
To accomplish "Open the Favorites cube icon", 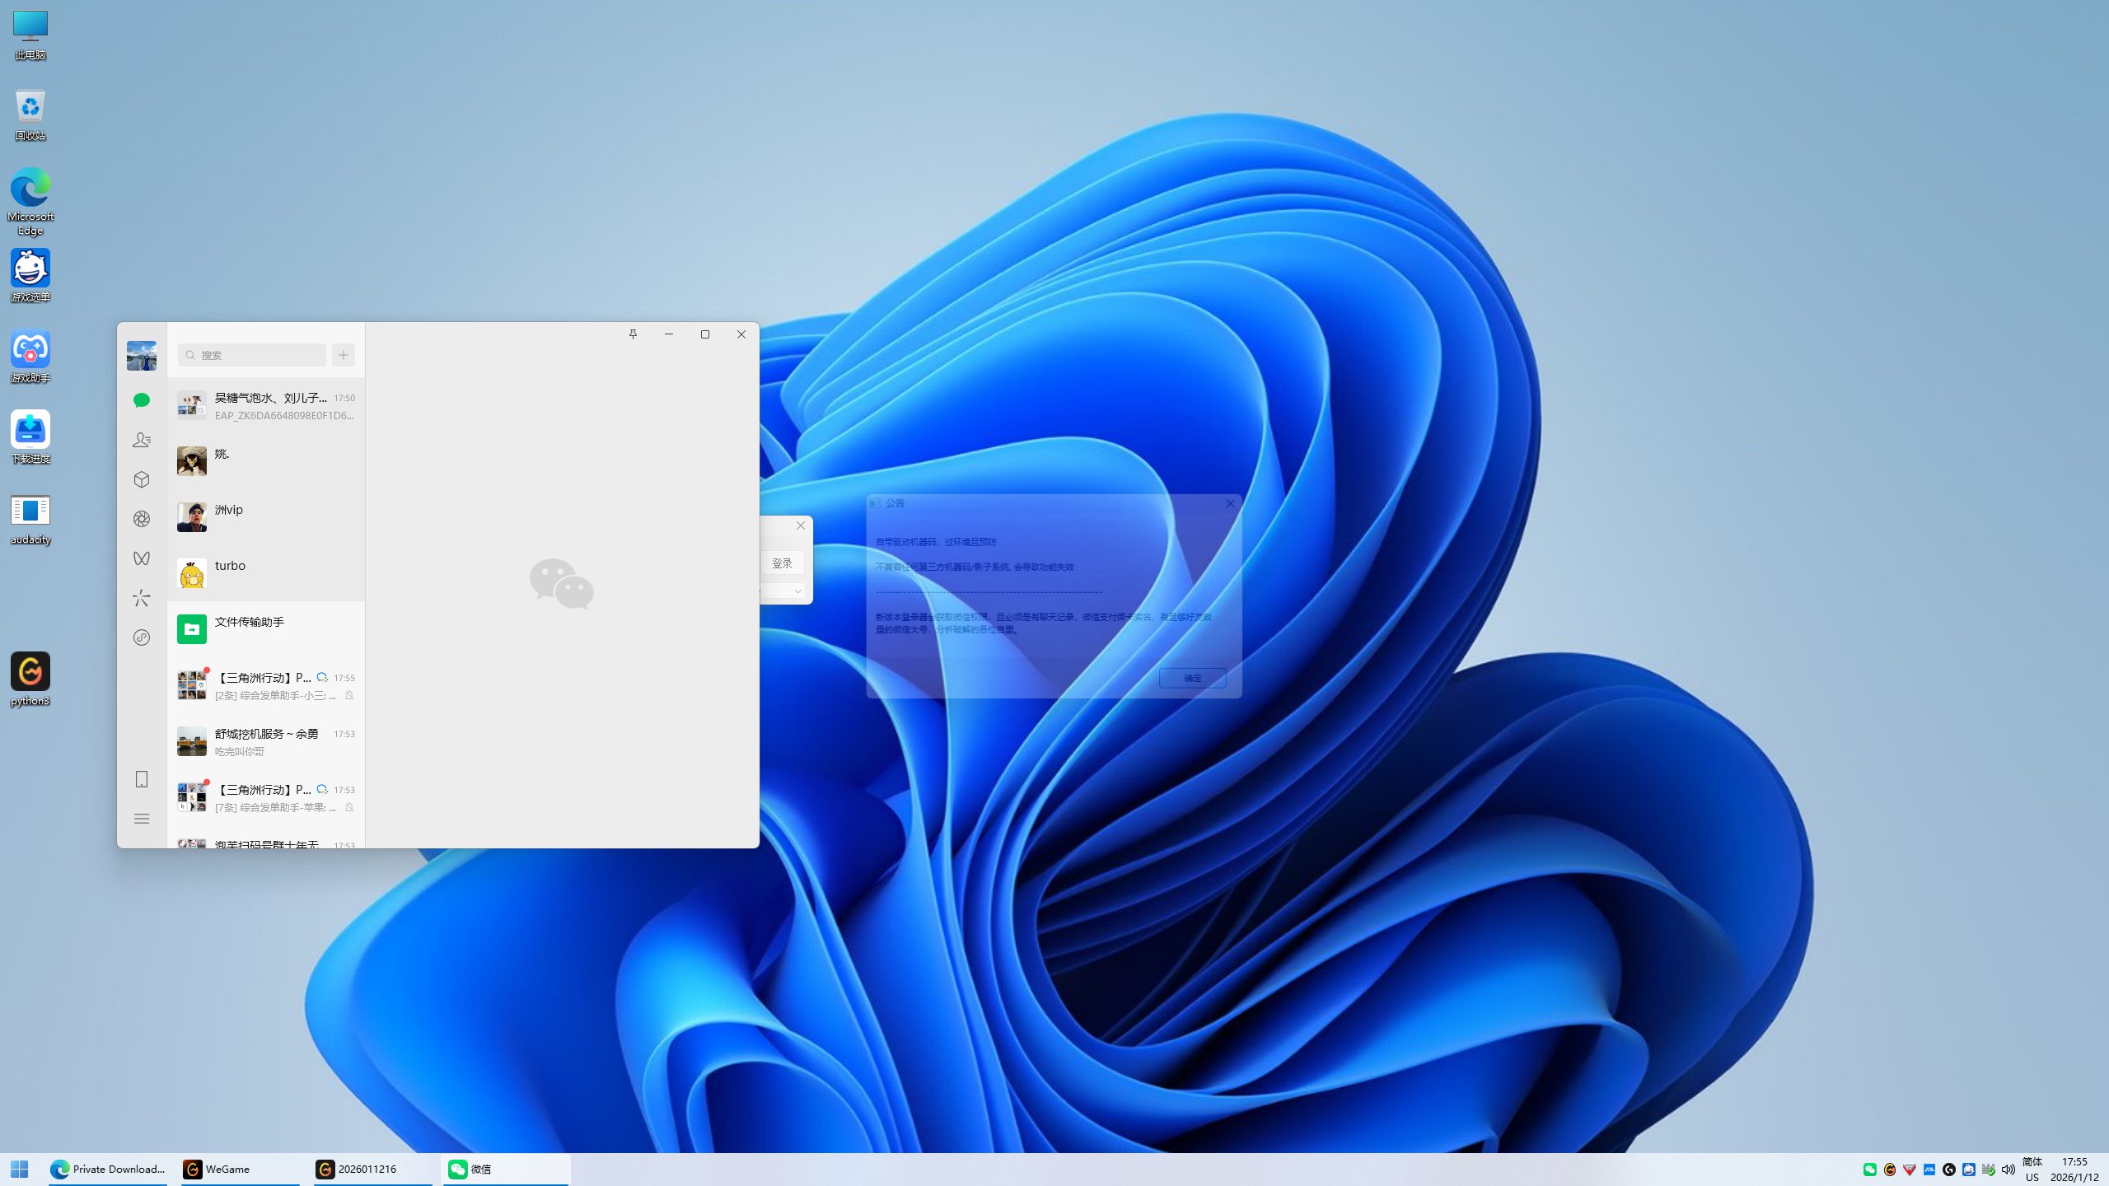I will [142, 479].
